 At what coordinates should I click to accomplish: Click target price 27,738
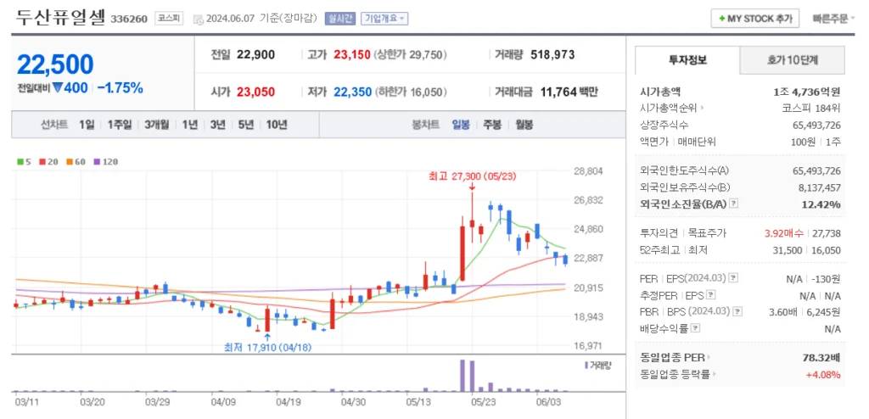[827, 233]
